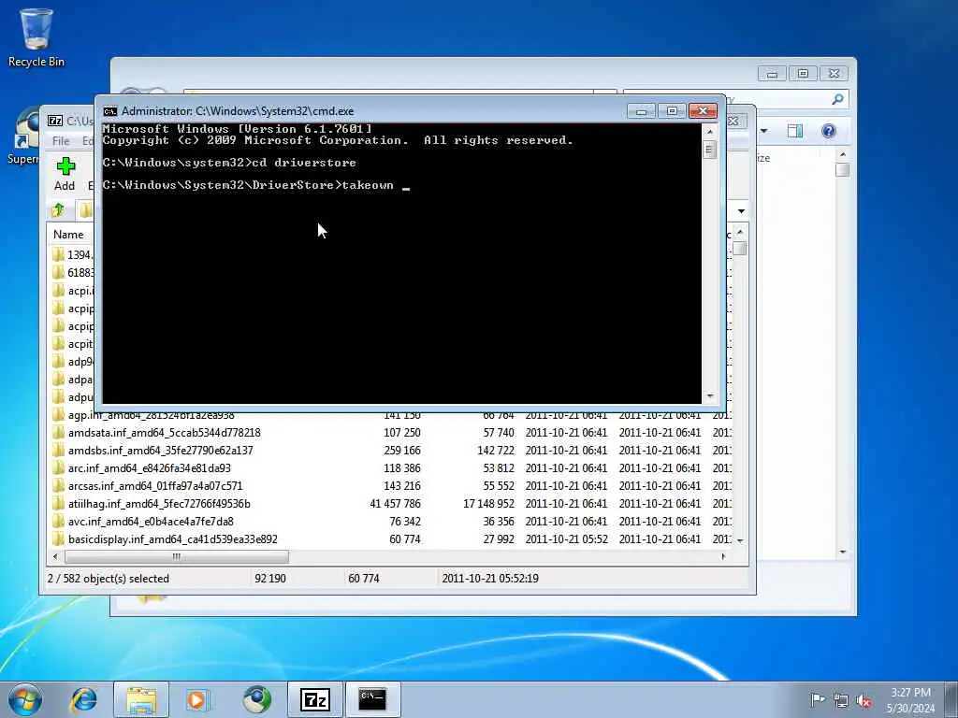Viewport: 958px width, 718px height.
Task: Click folder icon of avc.inf row
Action: (x=59, y=522)
